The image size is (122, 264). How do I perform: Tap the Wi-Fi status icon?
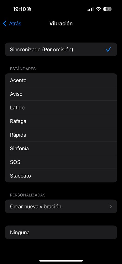tap(98, 9)
